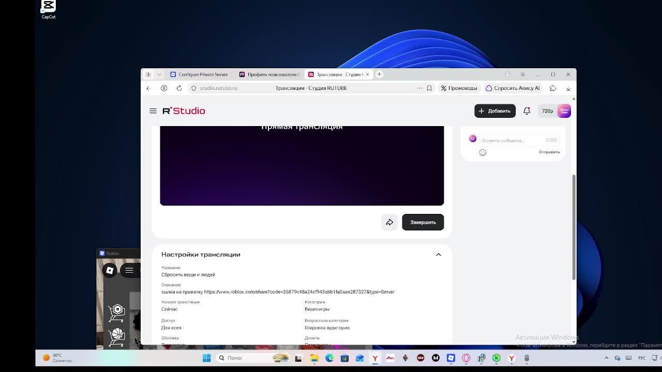Open the Roblox app on the taskbar
The width and height of the screenshot is (662, 372).
451,358
